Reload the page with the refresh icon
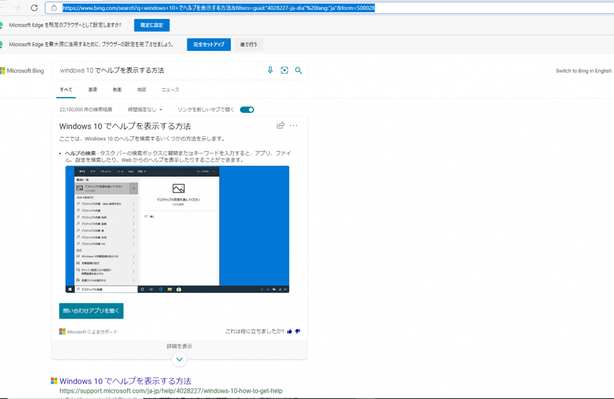The image size is (614, 399). click(34, 8)
